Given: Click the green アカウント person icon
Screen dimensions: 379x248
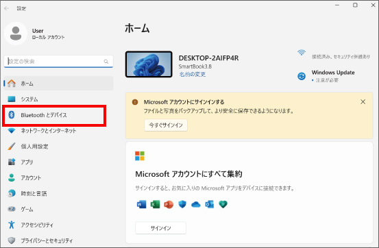Looking at the screenshot, I should (12, 177).
